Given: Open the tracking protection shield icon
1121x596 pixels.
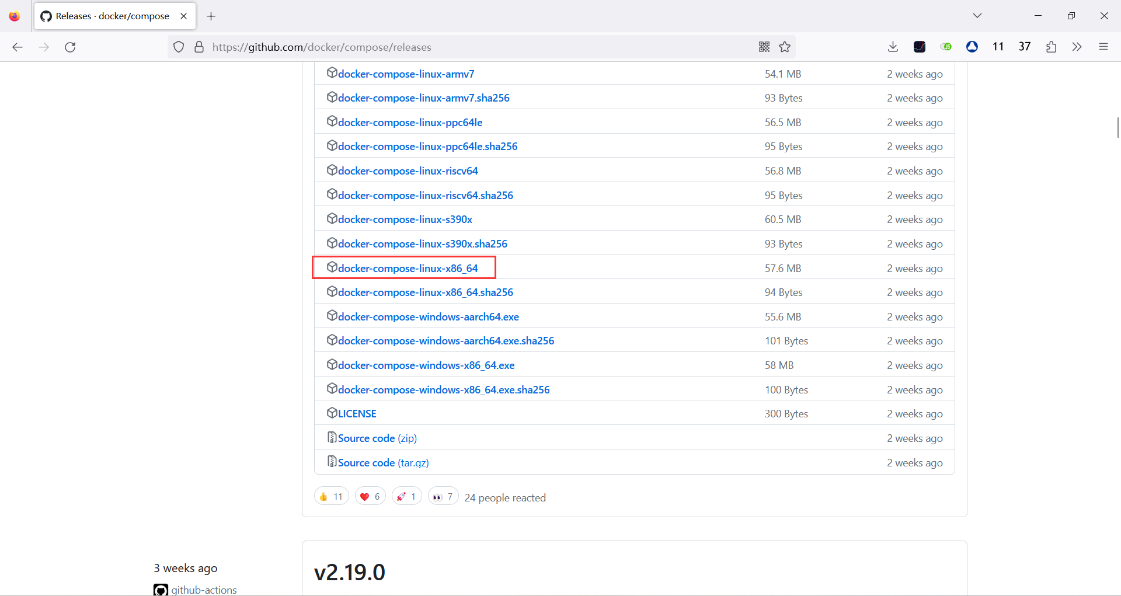Looking at the screenshot, I should point(179,47).
